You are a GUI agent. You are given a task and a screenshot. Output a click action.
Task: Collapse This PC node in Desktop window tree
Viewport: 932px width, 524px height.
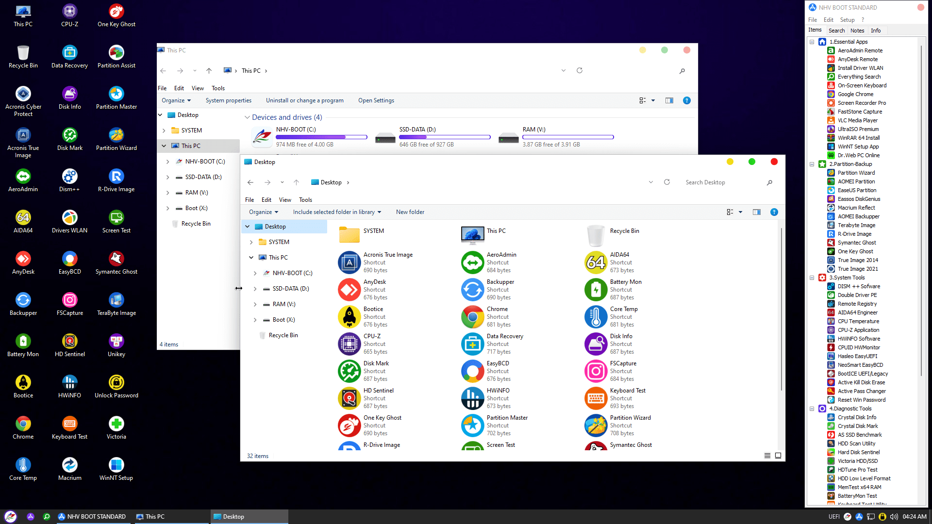coord(251,258)
